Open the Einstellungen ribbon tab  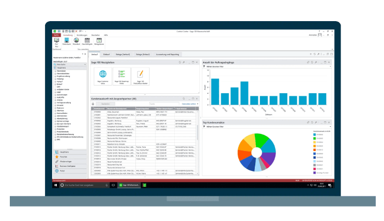click(82, 35)
